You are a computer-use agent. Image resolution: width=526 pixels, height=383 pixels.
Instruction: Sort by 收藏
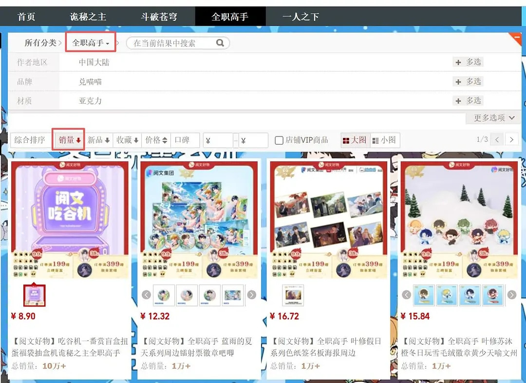coord(128,140)
